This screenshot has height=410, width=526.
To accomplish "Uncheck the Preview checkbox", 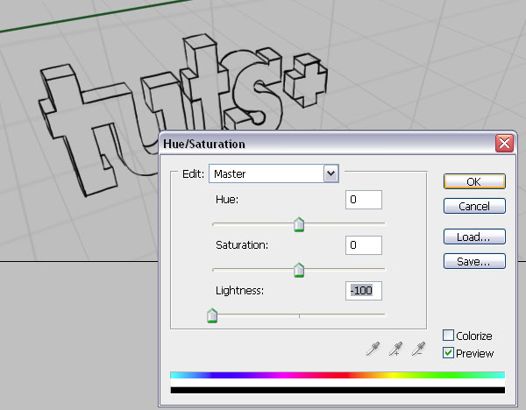I will [448, 353].
